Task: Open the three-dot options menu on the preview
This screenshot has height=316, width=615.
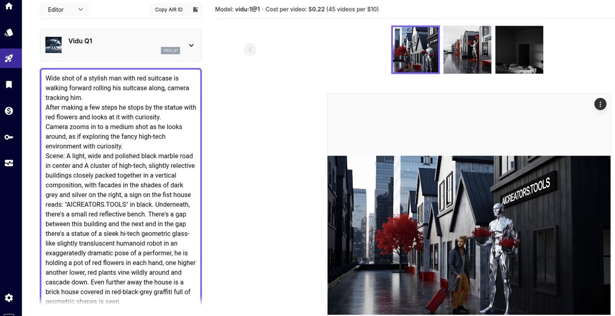Action: [x=600, y=104]
